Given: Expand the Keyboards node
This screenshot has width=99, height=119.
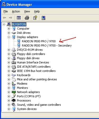Looking at the screenshot, I should tap(9, 75).
